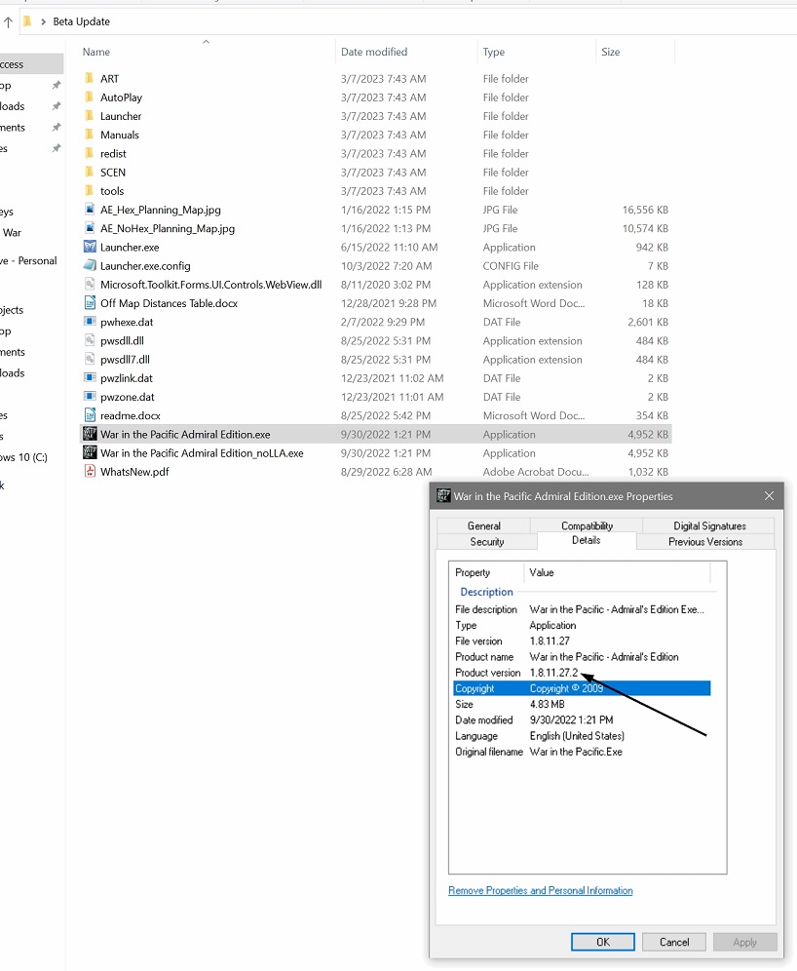Click the pwhexe.dat file name

pos(127,322)
